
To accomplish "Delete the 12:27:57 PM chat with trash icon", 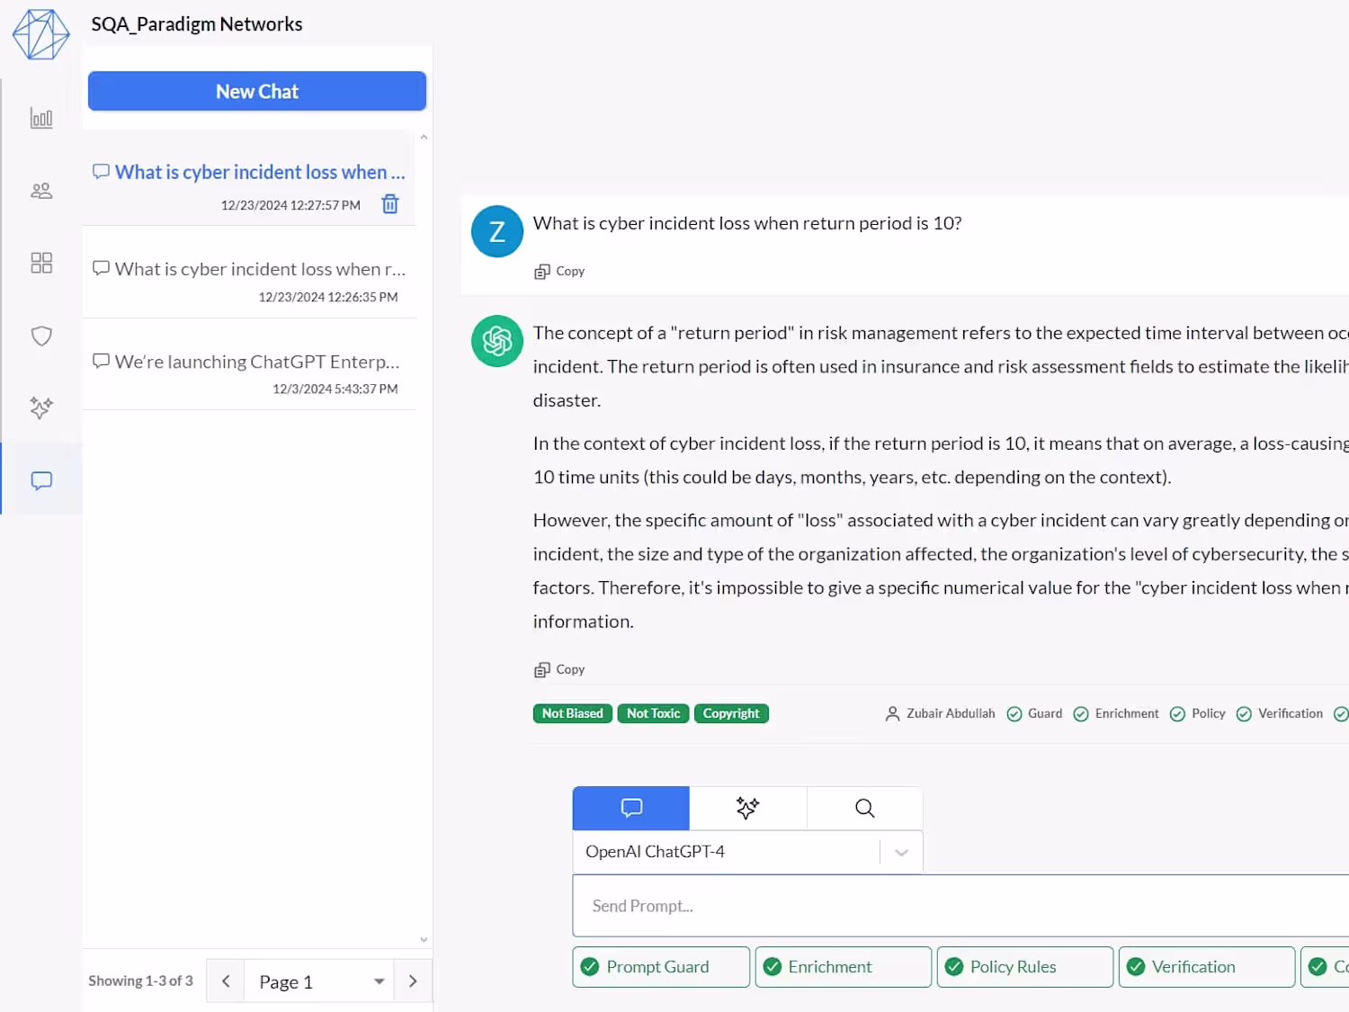I will [x=390, y=204].
